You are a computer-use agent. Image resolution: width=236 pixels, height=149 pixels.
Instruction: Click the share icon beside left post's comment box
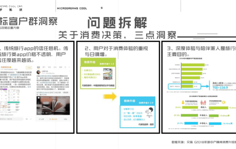tap(26, 119)
